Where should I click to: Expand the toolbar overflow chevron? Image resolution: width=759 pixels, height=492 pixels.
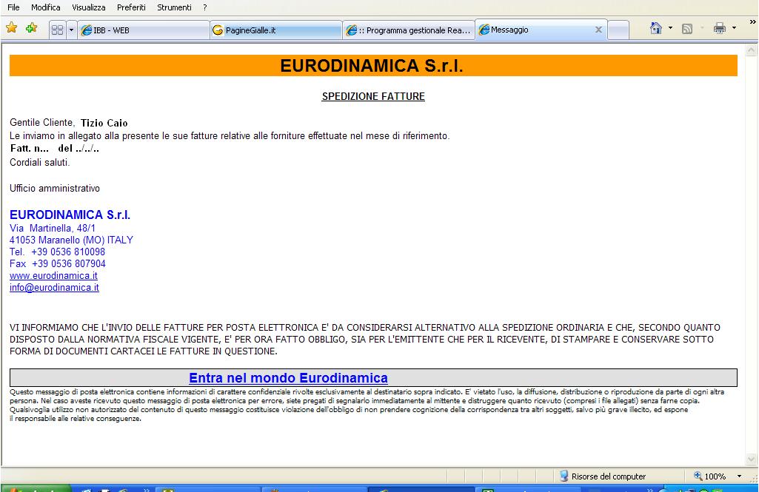tap(753, 21)
